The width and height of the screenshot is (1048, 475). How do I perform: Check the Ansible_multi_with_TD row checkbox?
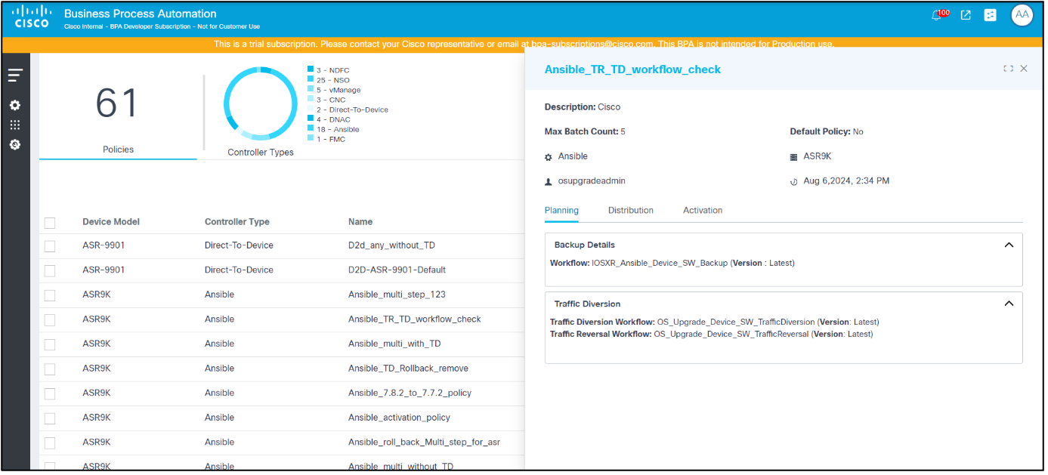click(50, 344)
